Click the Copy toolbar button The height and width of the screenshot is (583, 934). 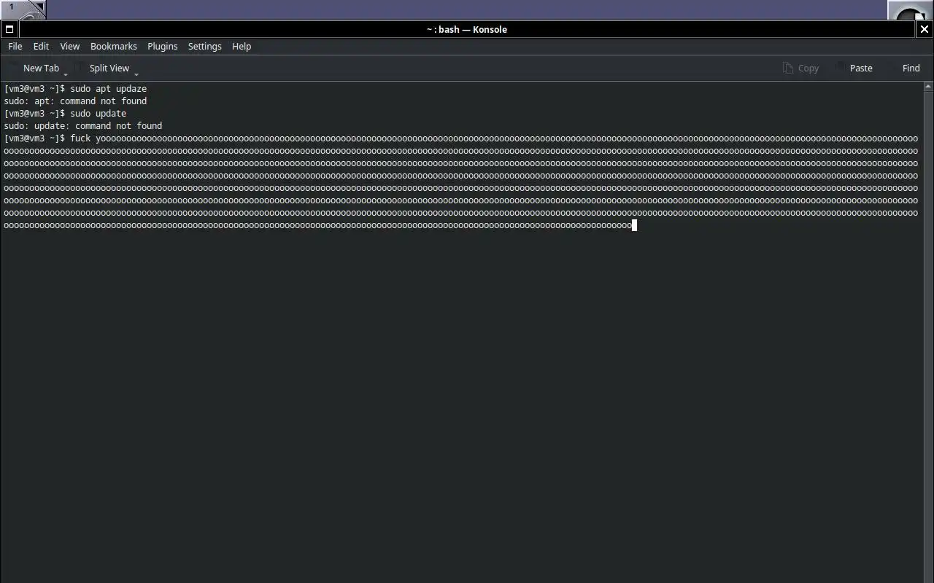800,68
